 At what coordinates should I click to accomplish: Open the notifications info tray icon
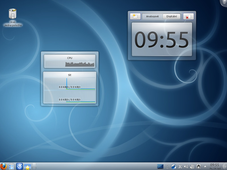point(167,167)
